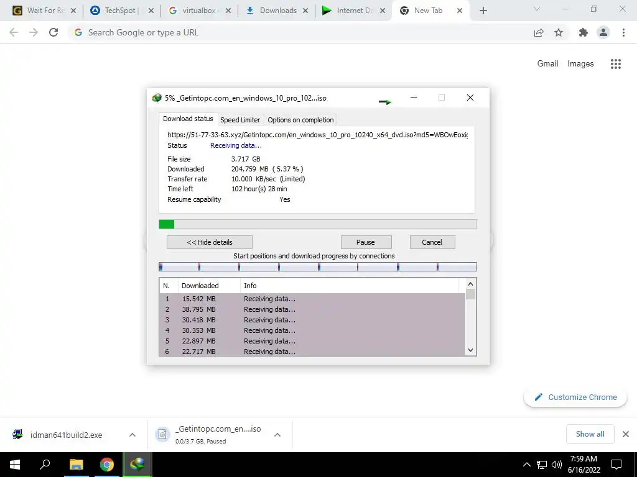Click the download URL text in dialog

(x=318, y=135)
